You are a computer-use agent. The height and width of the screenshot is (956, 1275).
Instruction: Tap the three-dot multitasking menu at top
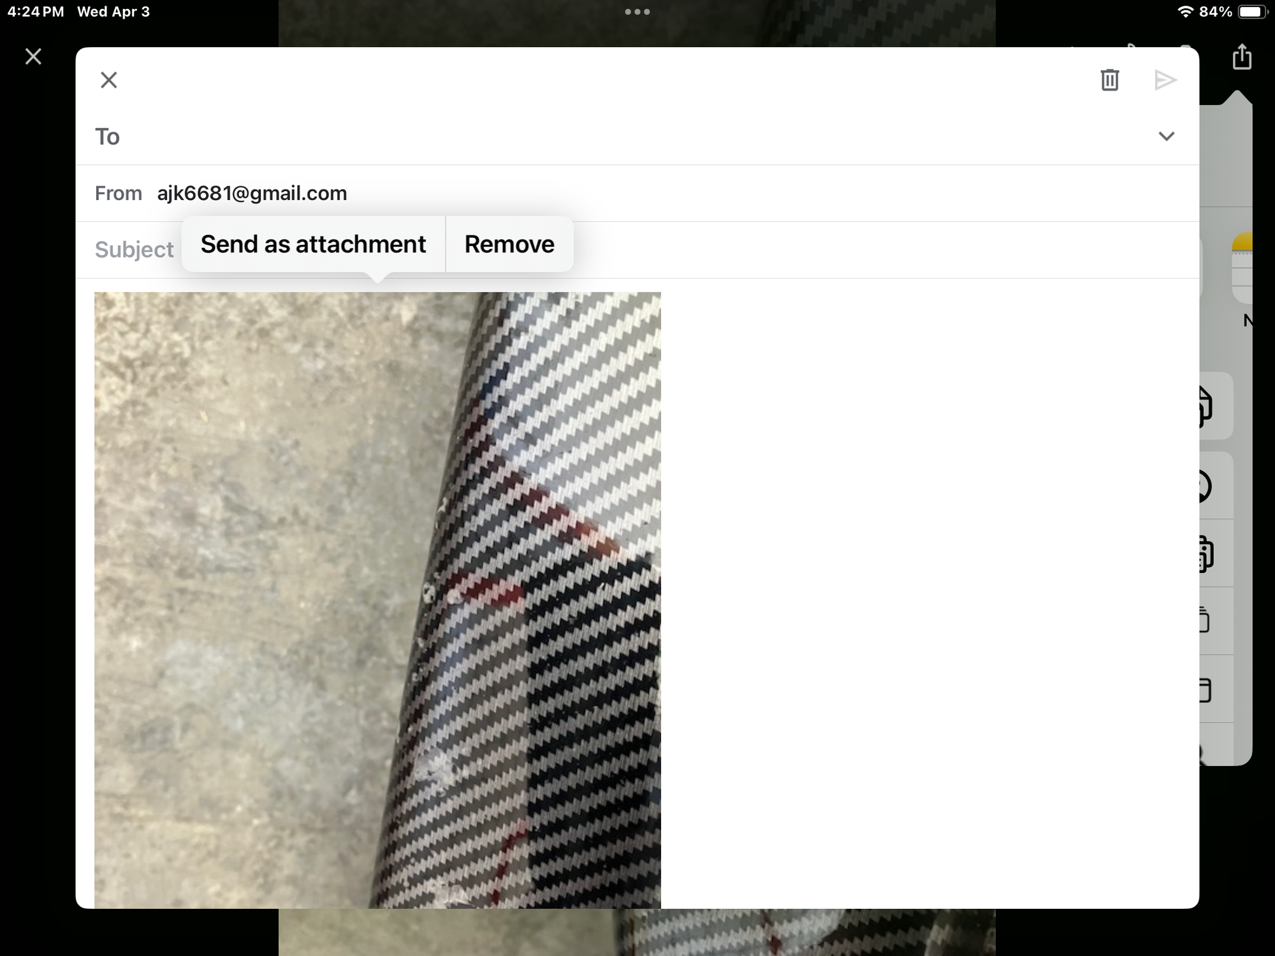[x=637, y=12]
